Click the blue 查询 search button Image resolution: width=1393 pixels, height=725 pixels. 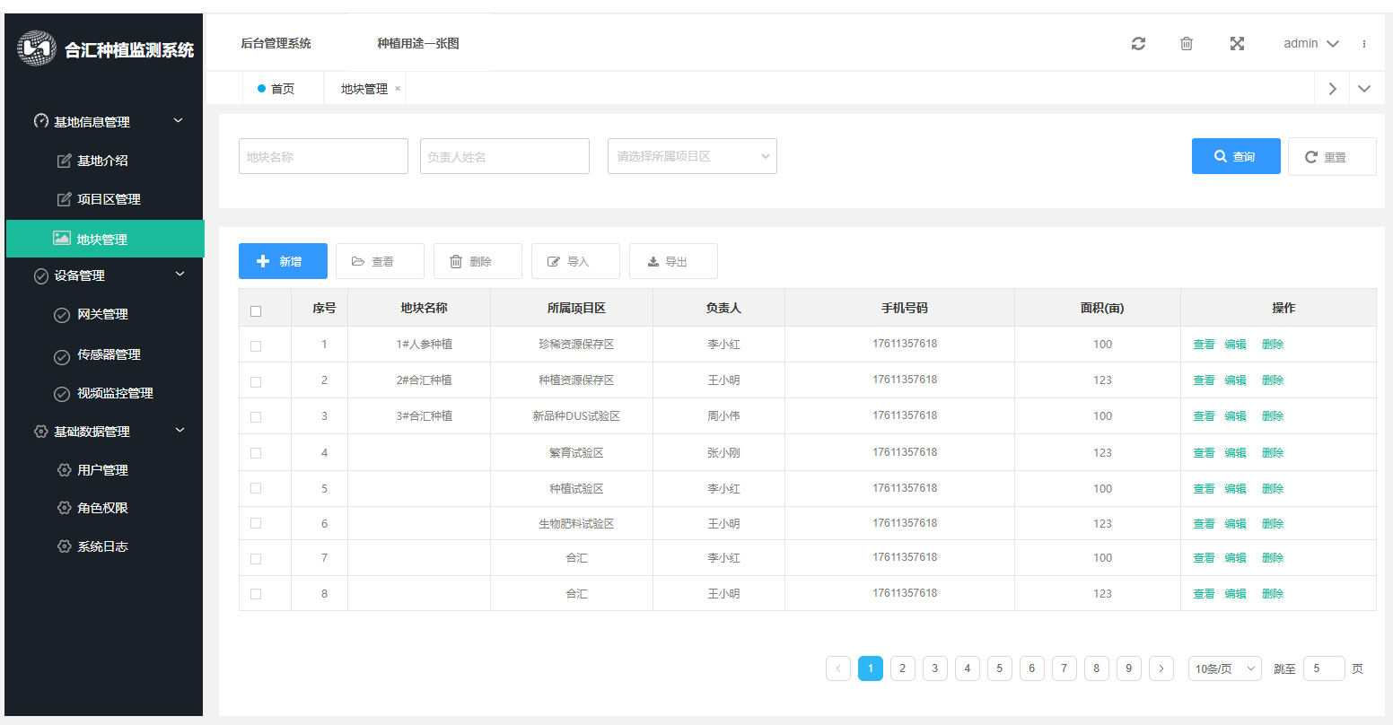point(1235,156)
